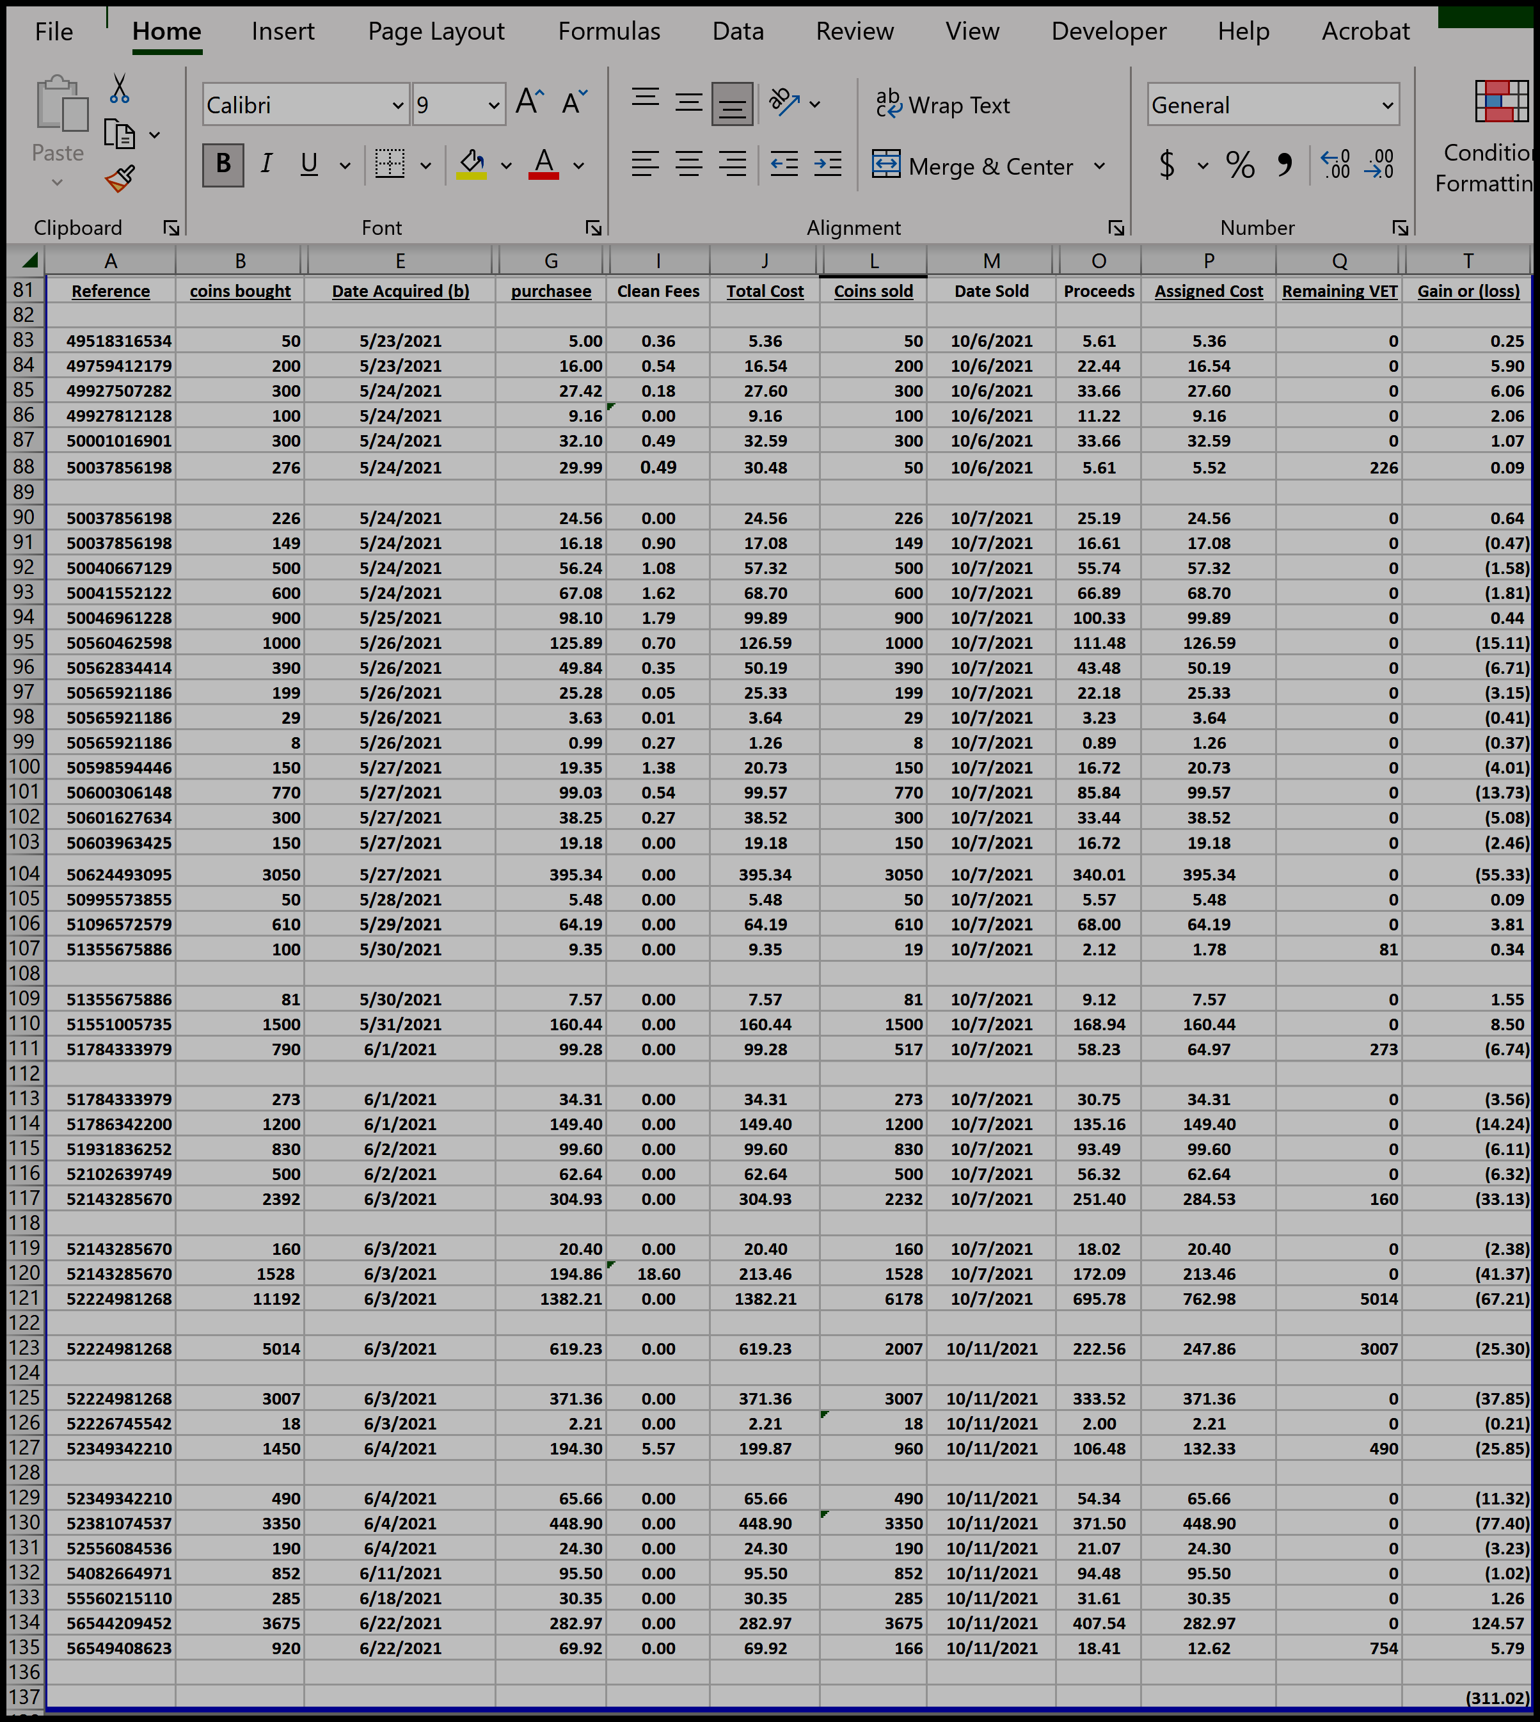This screenshot has width=1540, height=1722.
Task: Click the Orientation text angle icon
Action: pos(784,102)
